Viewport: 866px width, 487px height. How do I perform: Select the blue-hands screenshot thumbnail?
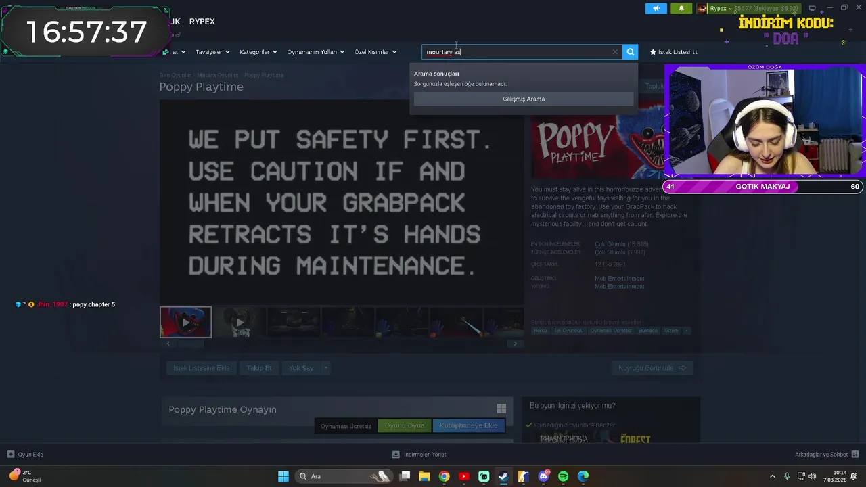coord(402,323)
